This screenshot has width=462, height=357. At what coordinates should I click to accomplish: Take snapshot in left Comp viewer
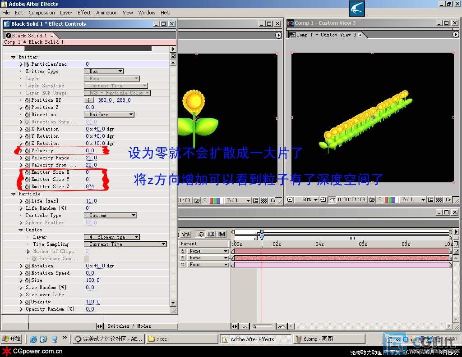tap(197, 200)
